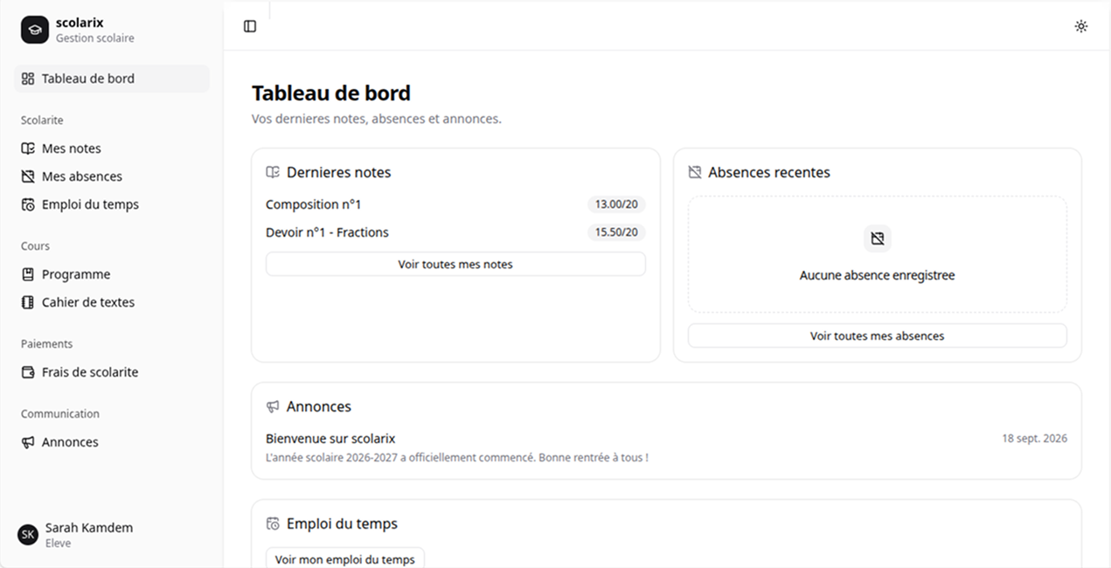Open Mes notes page

pyautogui.click(x=112, y=149)
